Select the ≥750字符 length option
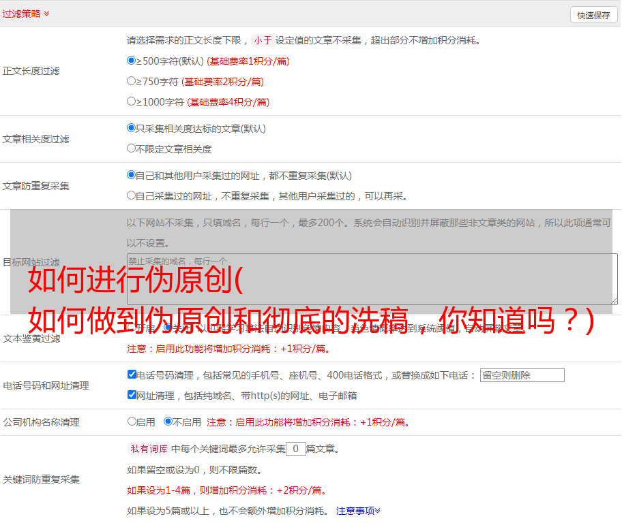This screenshot has height=523, width=622. tap(131, 81)
